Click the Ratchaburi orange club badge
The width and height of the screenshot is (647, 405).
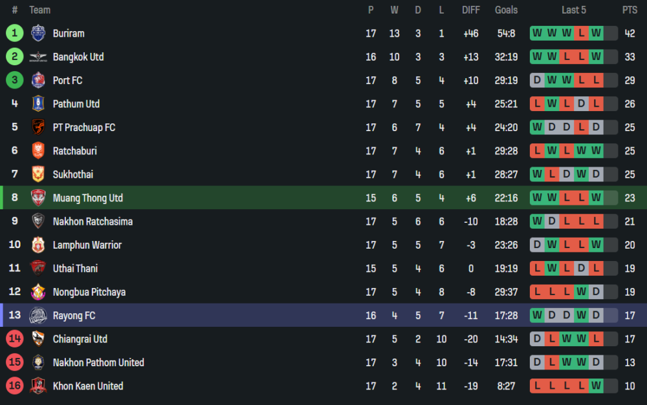(38, 151)
